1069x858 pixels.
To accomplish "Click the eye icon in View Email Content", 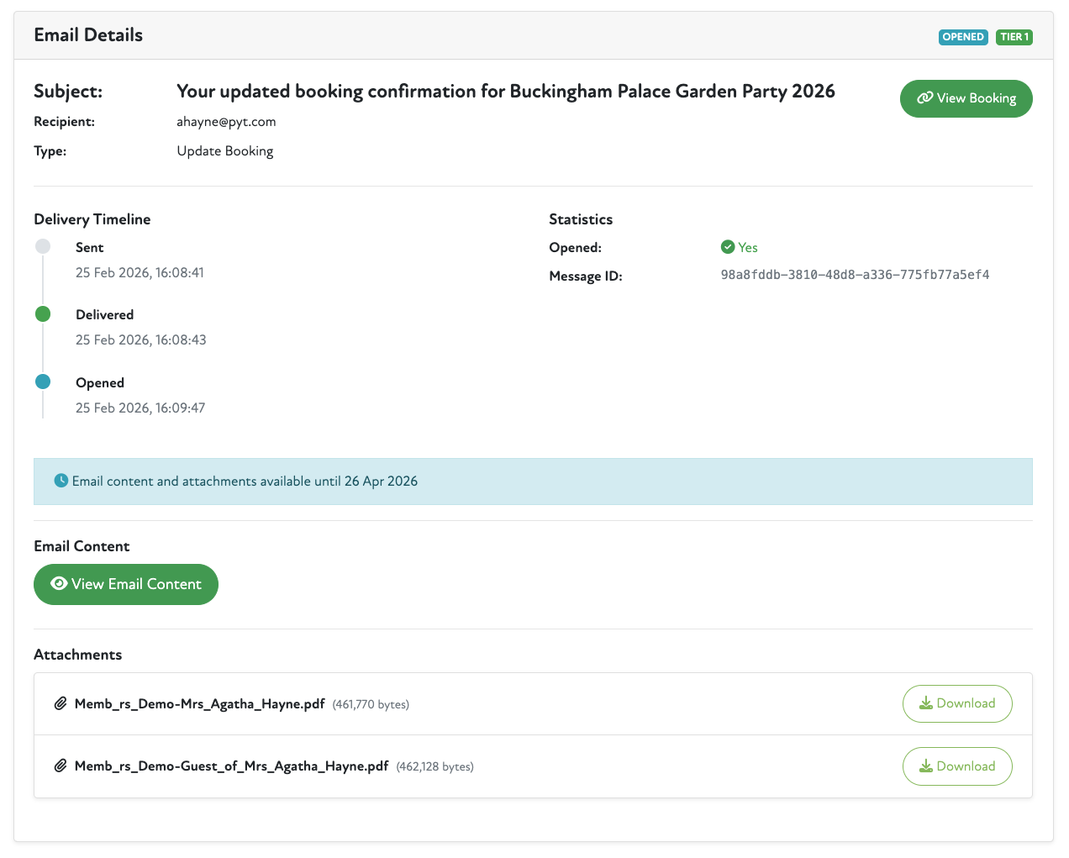I will 59,584.
